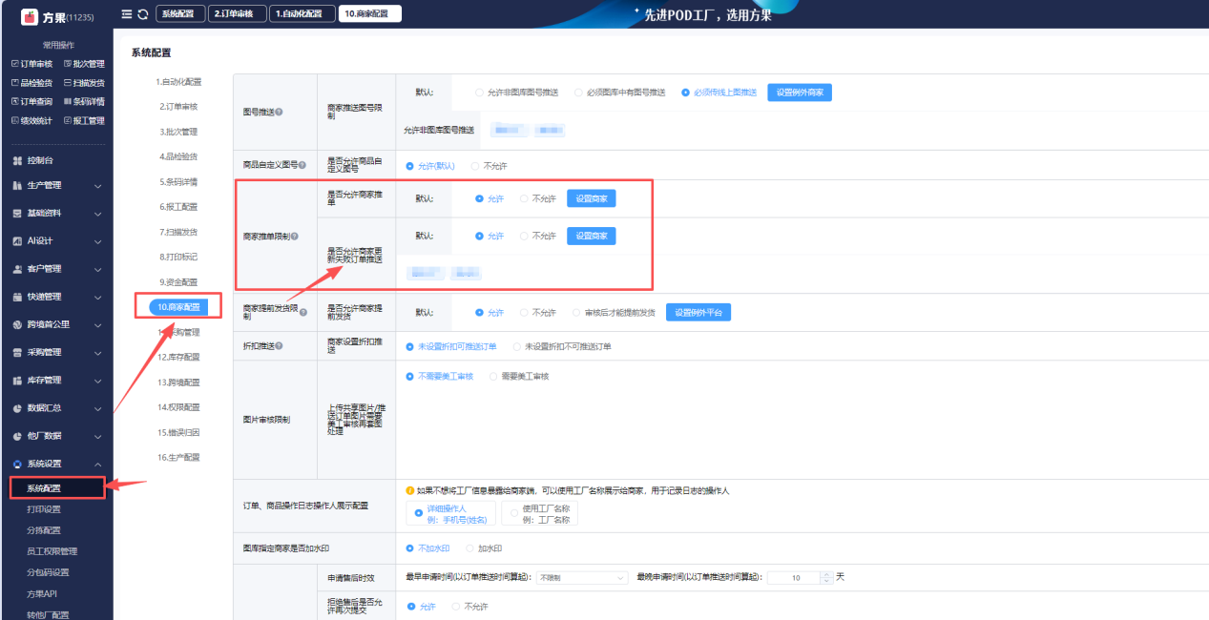Open 12.库存配置 in config list
1209x620 pixels.
point(178,357)
